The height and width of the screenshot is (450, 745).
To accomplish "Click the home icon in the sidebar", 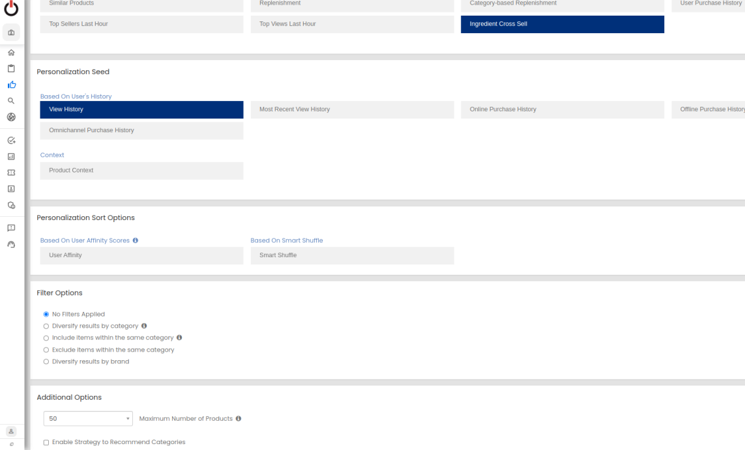I will (11, 53).
